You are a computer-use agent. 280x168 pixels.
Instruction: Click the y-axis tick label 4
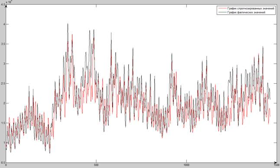click(x=4, y=24)
